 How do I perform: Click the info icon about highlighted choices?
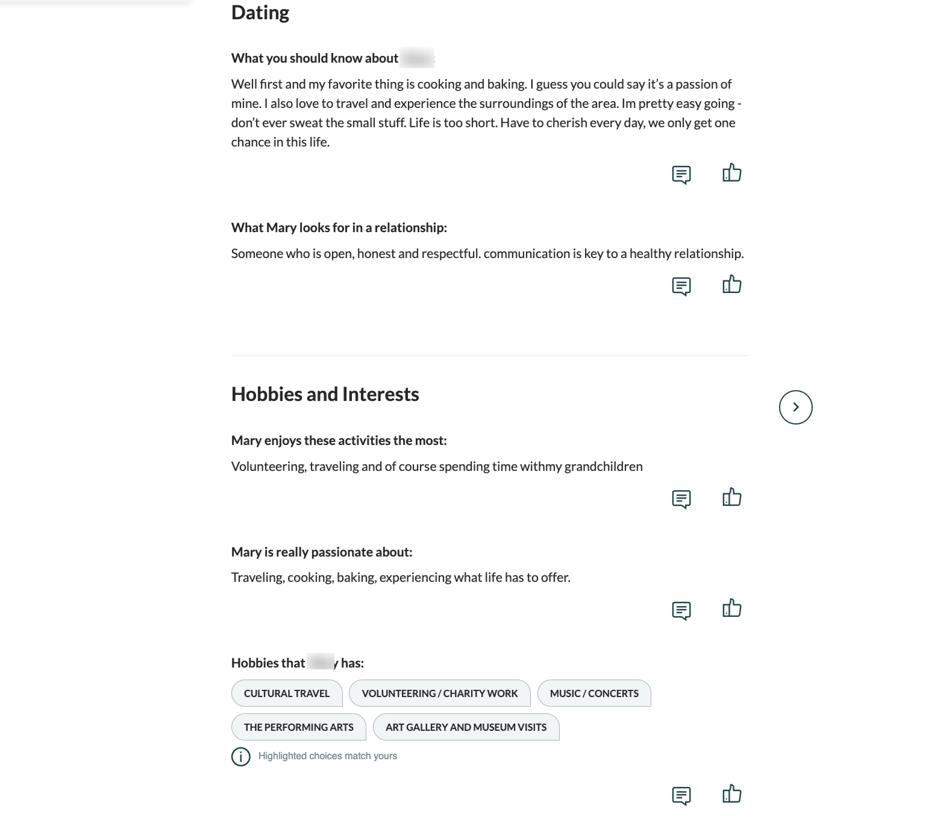[x=240, y=756]
